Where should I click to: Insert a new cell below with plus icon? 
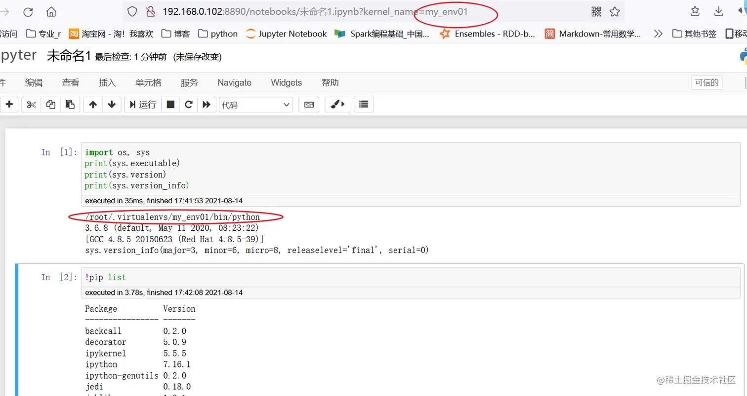(x=9, y=104)
